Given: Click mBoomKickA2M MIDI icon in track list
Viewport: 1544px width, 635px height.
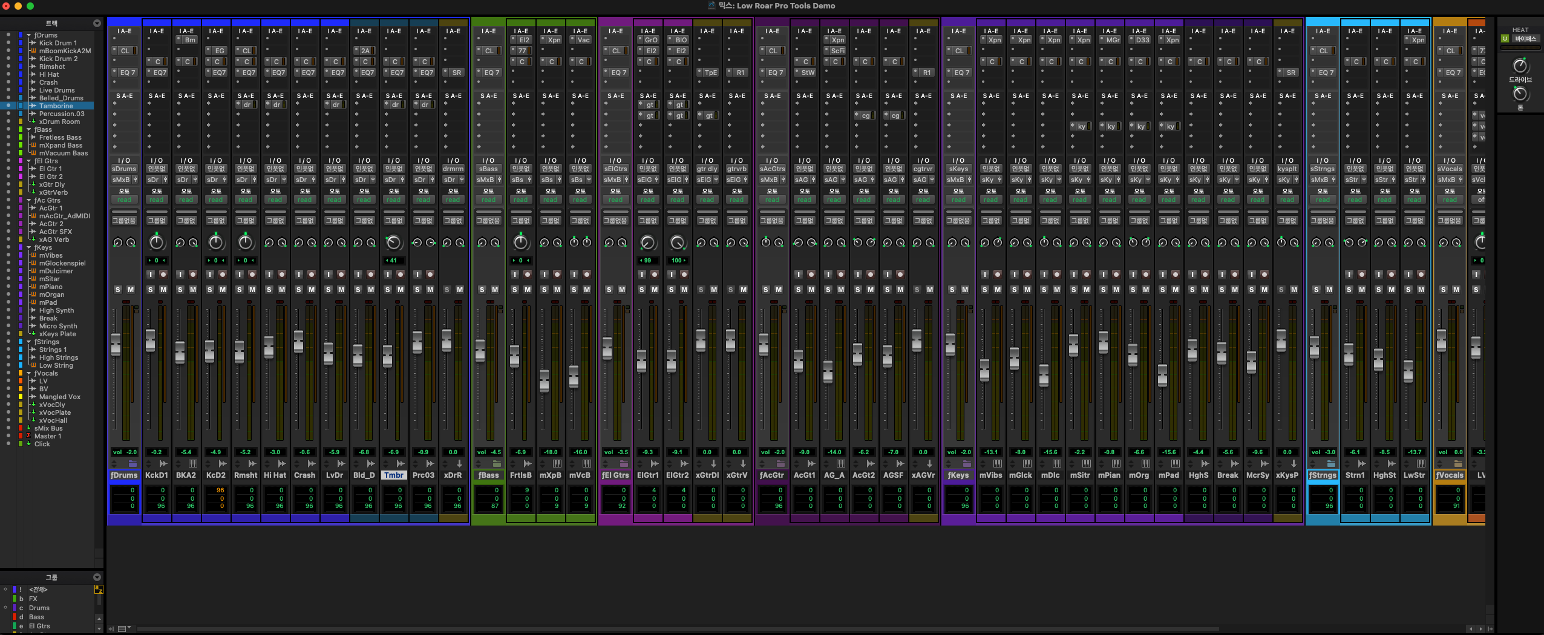Looking at the screenshot, I should point(33,51).
